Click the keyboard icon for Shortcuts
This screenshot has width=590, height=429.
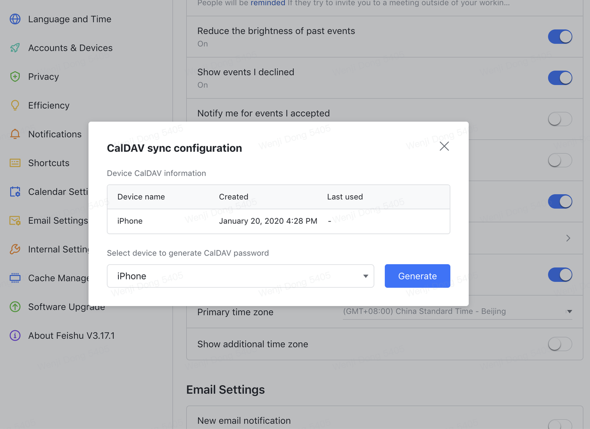point(15,163)
